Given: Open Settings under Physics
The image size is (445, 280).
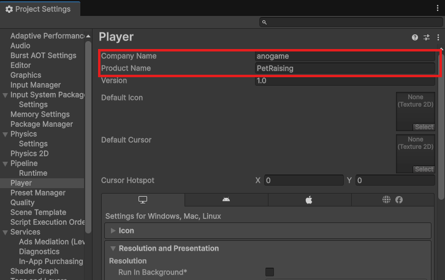Looking at the screenshot, I should pyautogui.click(x=33, y=144).
